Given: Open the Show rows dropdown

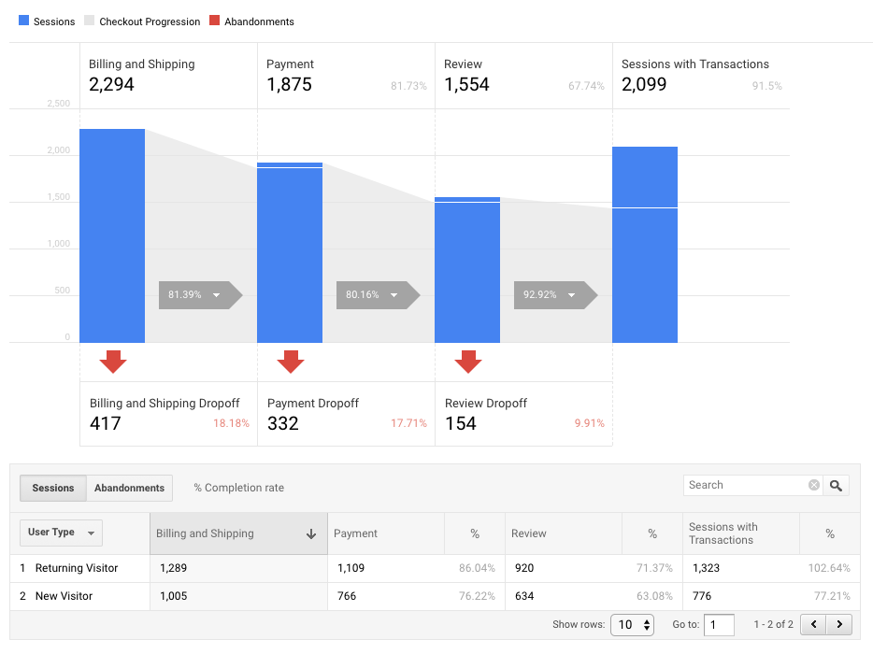Looking at the screenshot, I should point(632,624).
